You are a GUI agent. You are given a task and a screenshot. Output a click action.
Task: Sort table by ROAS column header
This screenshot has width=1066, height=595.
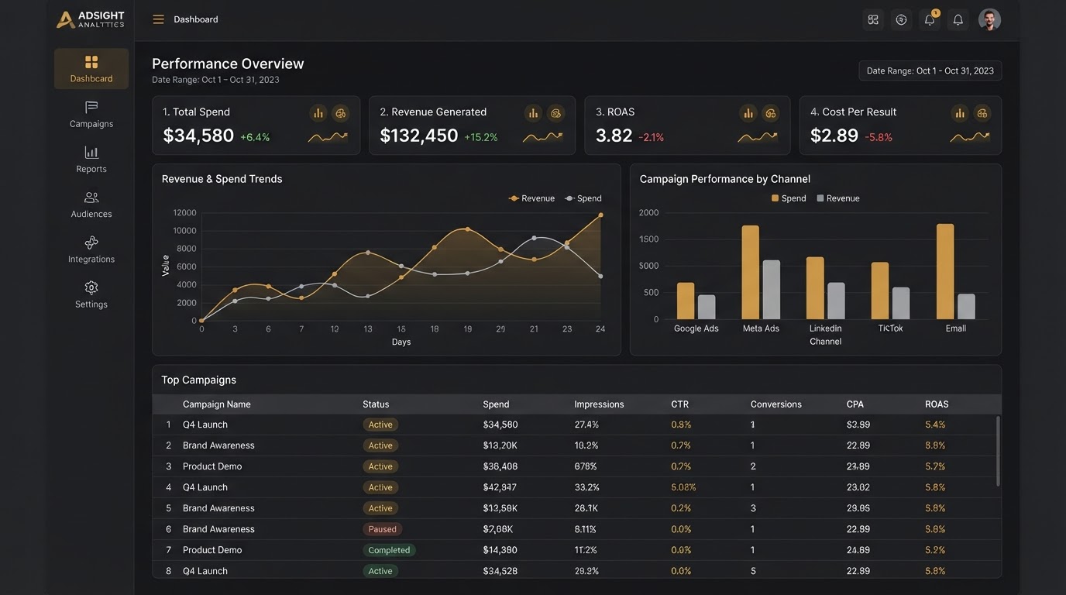click(x=937, y=404)
